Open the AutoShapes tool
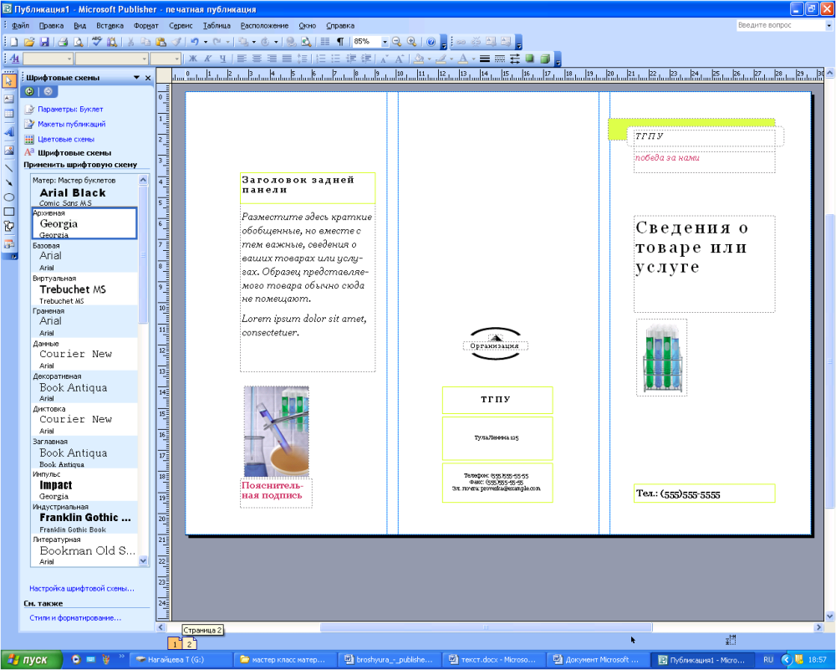Viewport: 836px width, 670px height. tap(9, 226)
